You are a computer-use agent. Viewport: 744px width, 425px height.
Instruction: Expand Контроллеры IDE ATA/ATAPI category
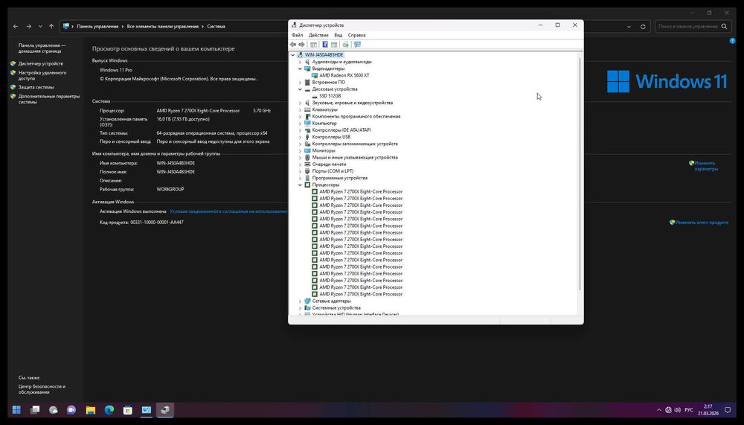click(x=300, y=130)
